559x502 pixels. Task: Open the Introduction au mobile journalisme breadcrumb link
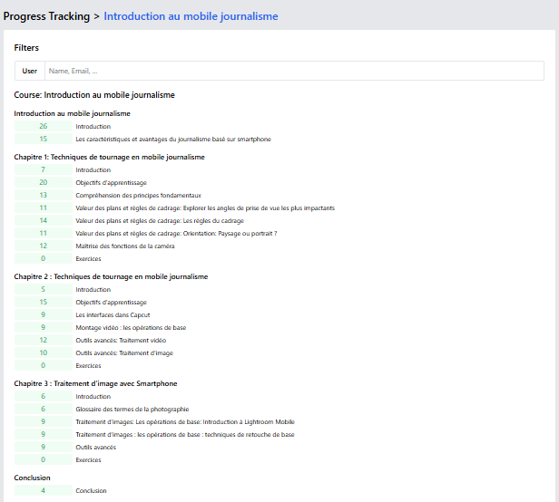[x=191, y=15]
